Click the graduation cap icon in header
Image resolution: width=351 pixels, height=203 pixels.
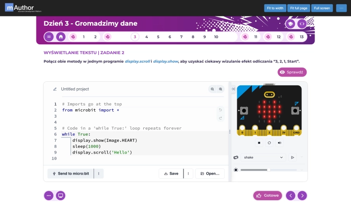290,24
